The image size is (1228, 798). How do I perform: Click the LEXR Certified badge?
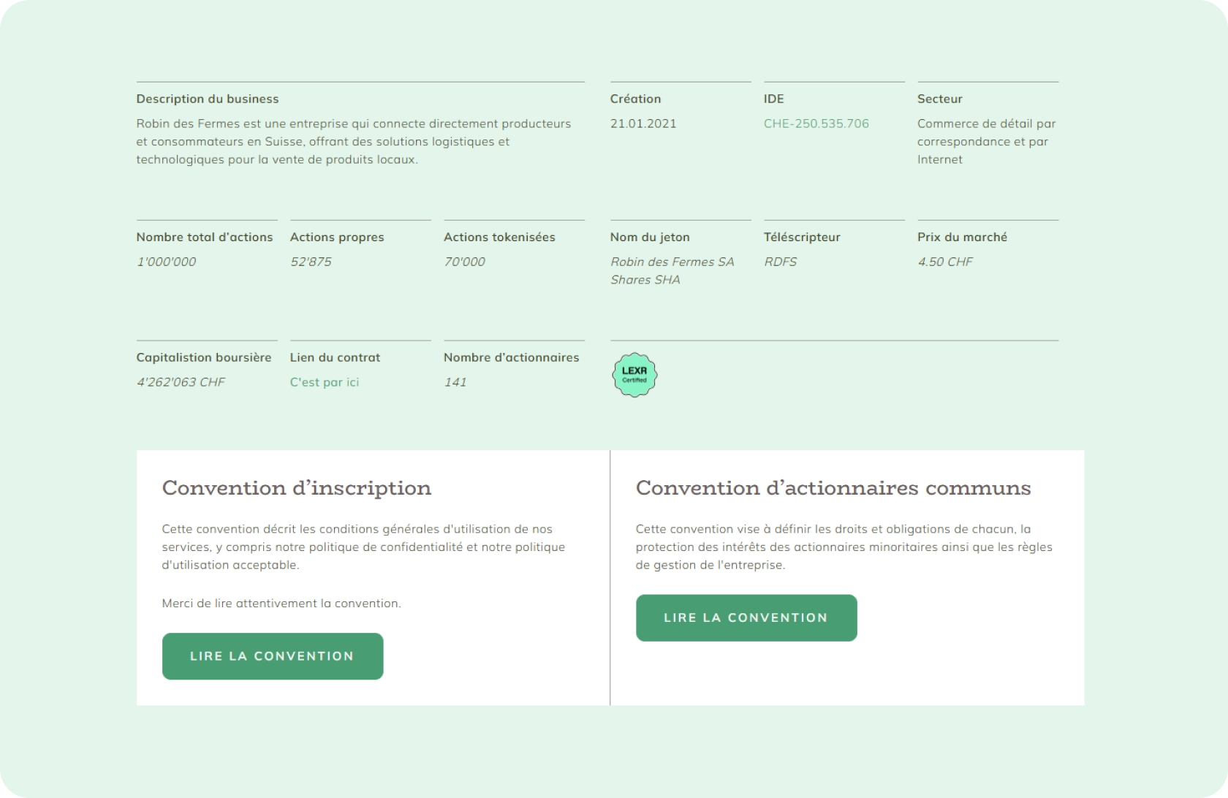634,375
